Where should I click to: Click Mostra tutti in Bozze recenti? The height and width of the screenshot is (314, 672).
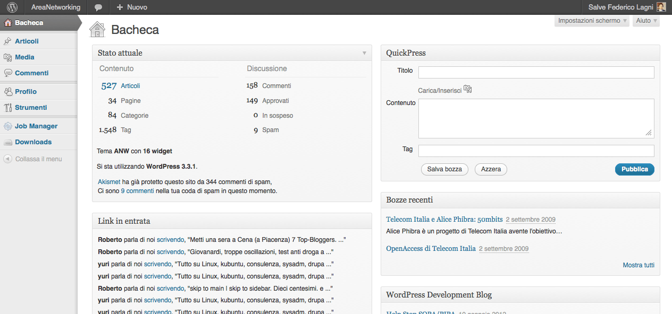coord(639,265)
